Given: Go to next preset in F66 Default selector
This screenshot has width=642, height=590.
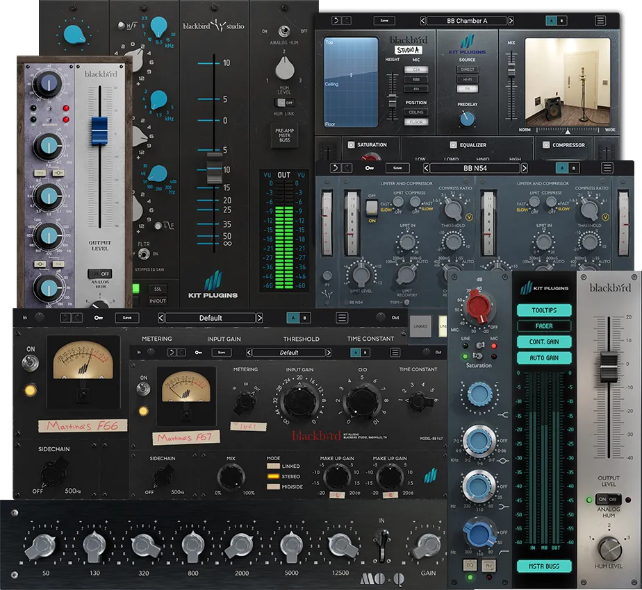Looking at the screenshot, I should coord(259,317).
